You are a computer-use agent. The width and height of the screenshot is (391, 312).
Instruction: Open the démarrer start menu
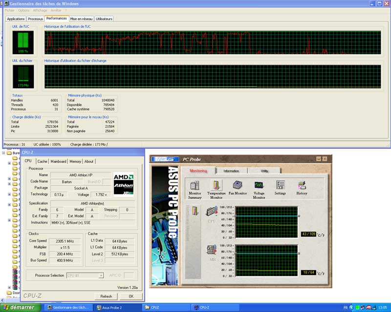(21, 308)
